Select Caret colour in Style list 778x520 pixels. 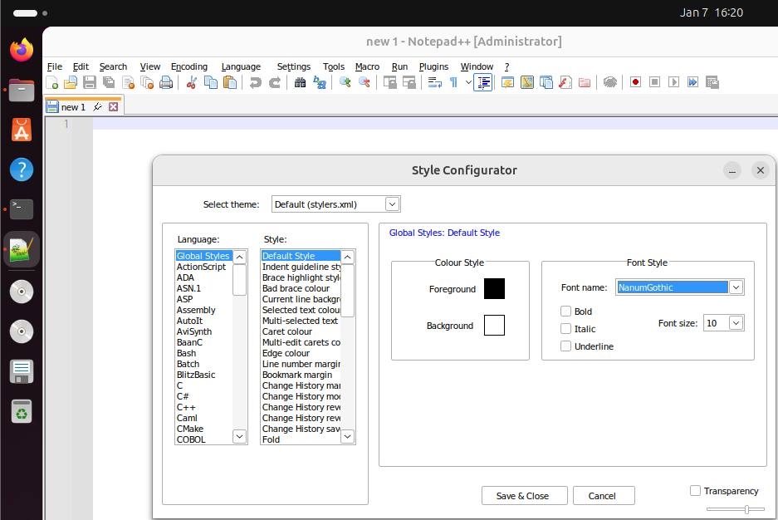coord(287,331)
